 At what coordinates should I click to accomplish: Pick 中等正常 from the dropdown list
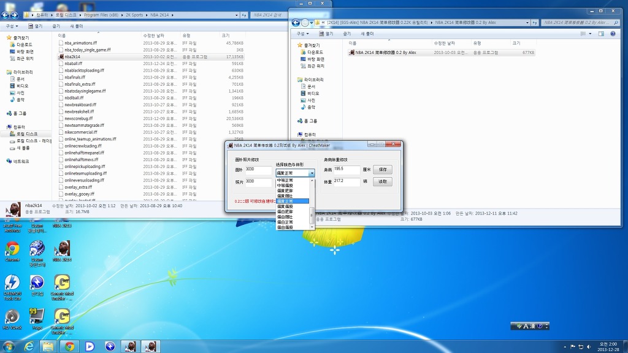(x=285, y=181)
